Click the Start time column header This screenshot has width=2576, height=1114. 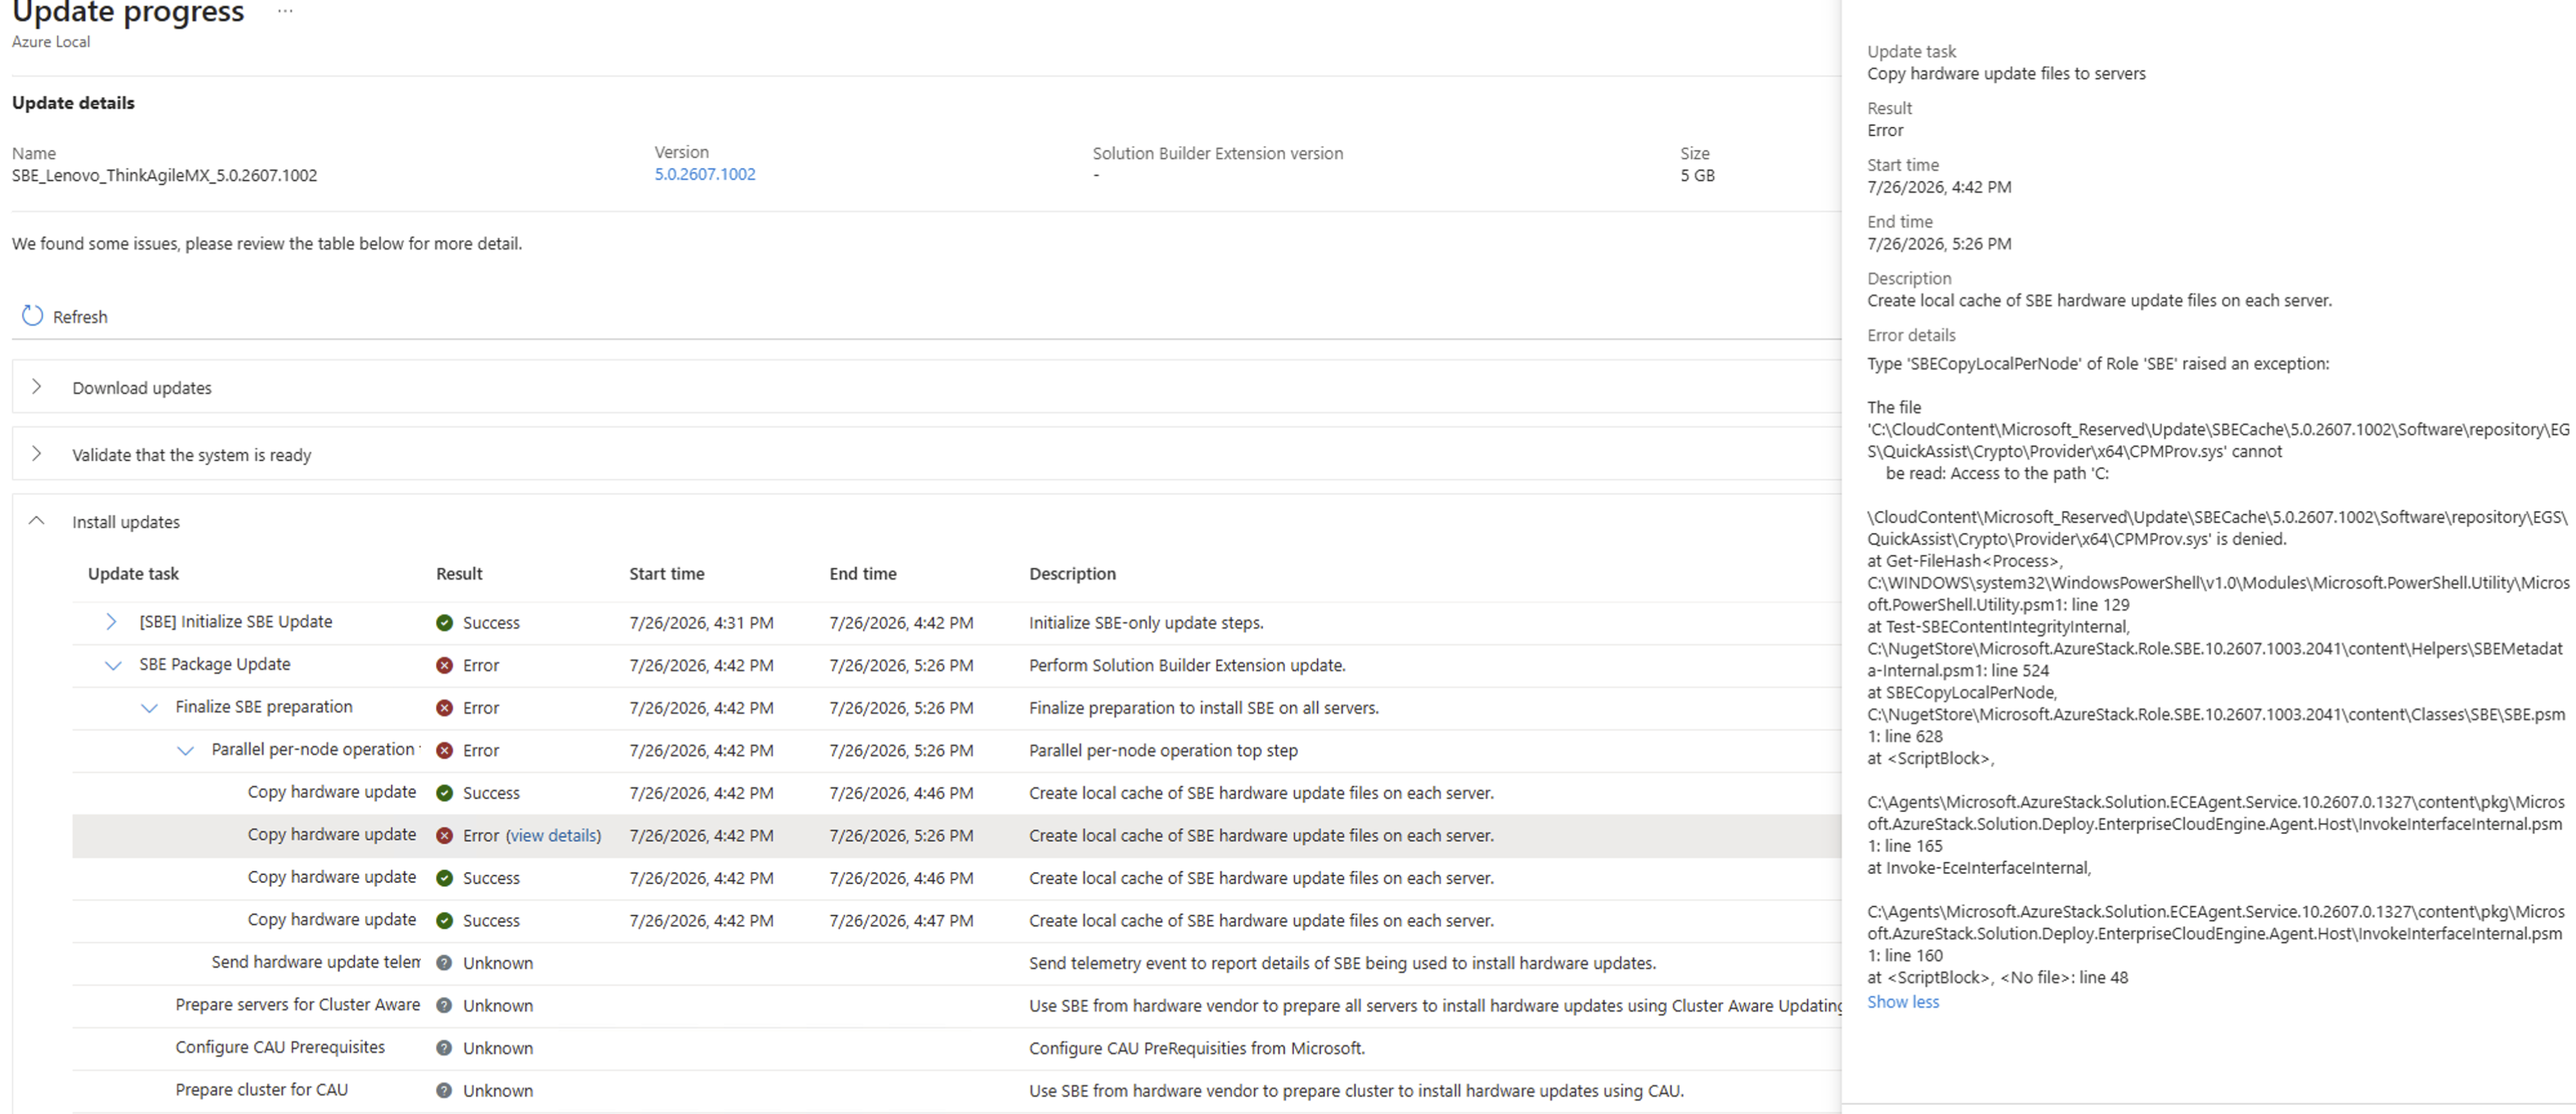(666, 574)
